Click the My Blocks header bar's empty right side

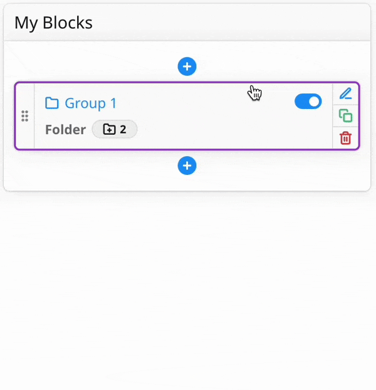(x=251, y=23)
